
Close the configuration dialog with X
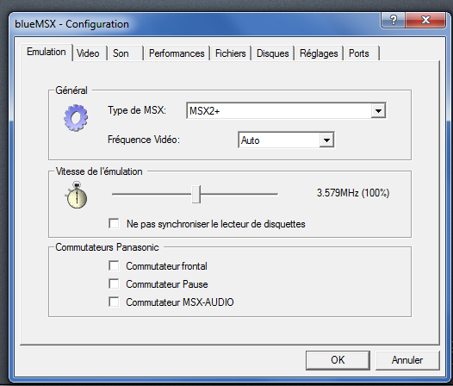point(425,20)
